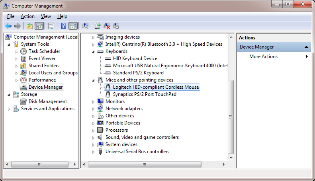The width and height of the screenshot is (315, 181).
Task: Close the Computer Management window
Action: point(303,4)
